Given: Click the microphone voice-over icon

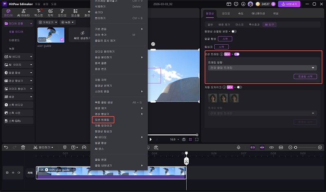Looking at the screenshot, I should click(x=238, y=147).
